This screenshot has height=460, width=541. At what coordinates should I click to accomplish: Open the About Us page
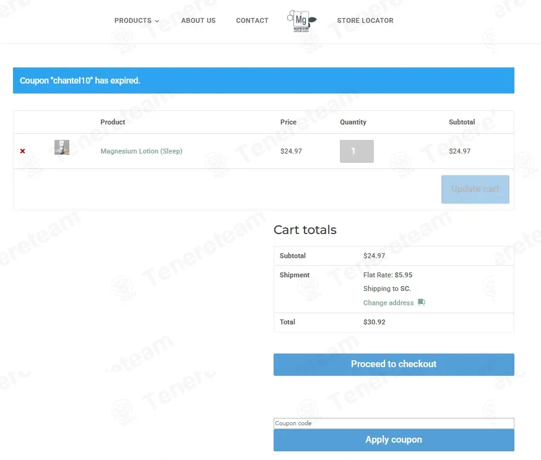199,20
